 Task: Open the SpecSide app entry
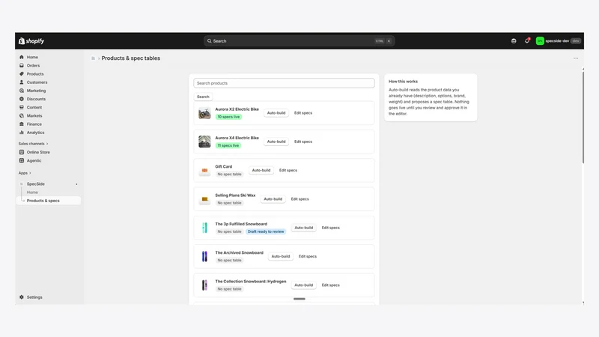click(35, 183)
